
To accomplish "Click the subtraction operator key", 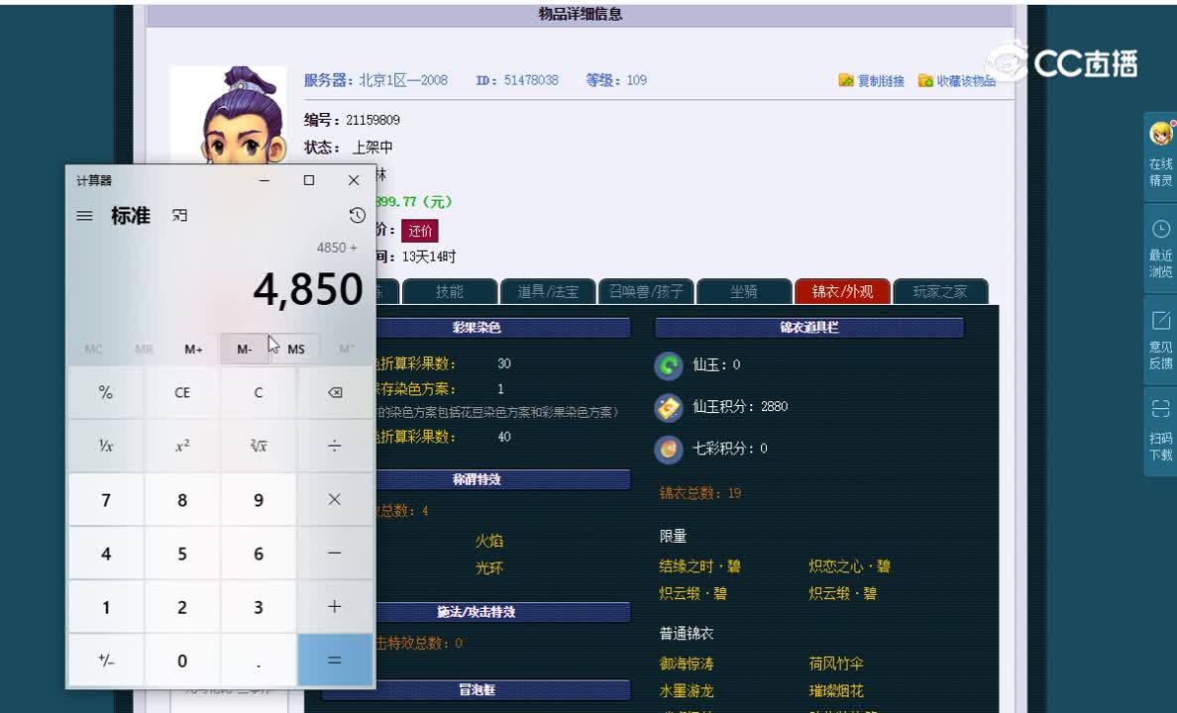I will (335, 554).
